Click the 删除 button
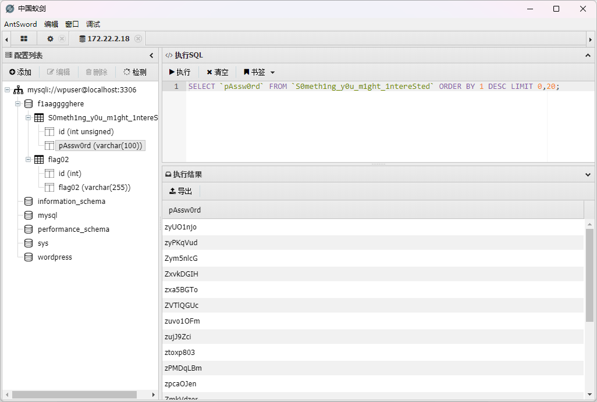 point(97,72)
